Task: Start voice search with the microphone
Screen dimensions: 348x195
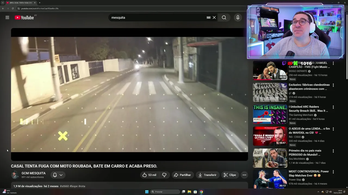Action: click(x=238, y=18)
